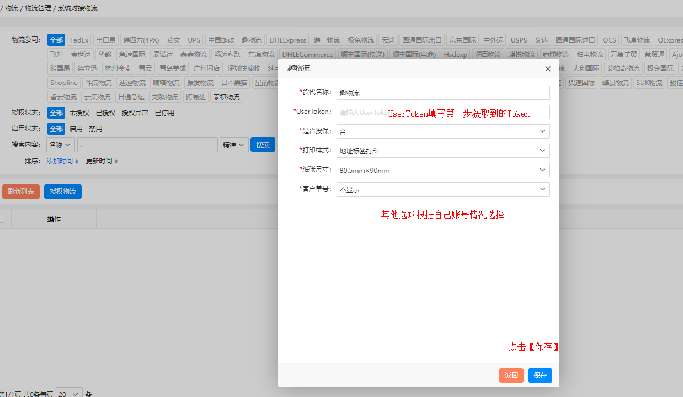Open the 纸张尺寸 dropdown
Viewport: 683px width, 397px height.
tap(442, 170)
